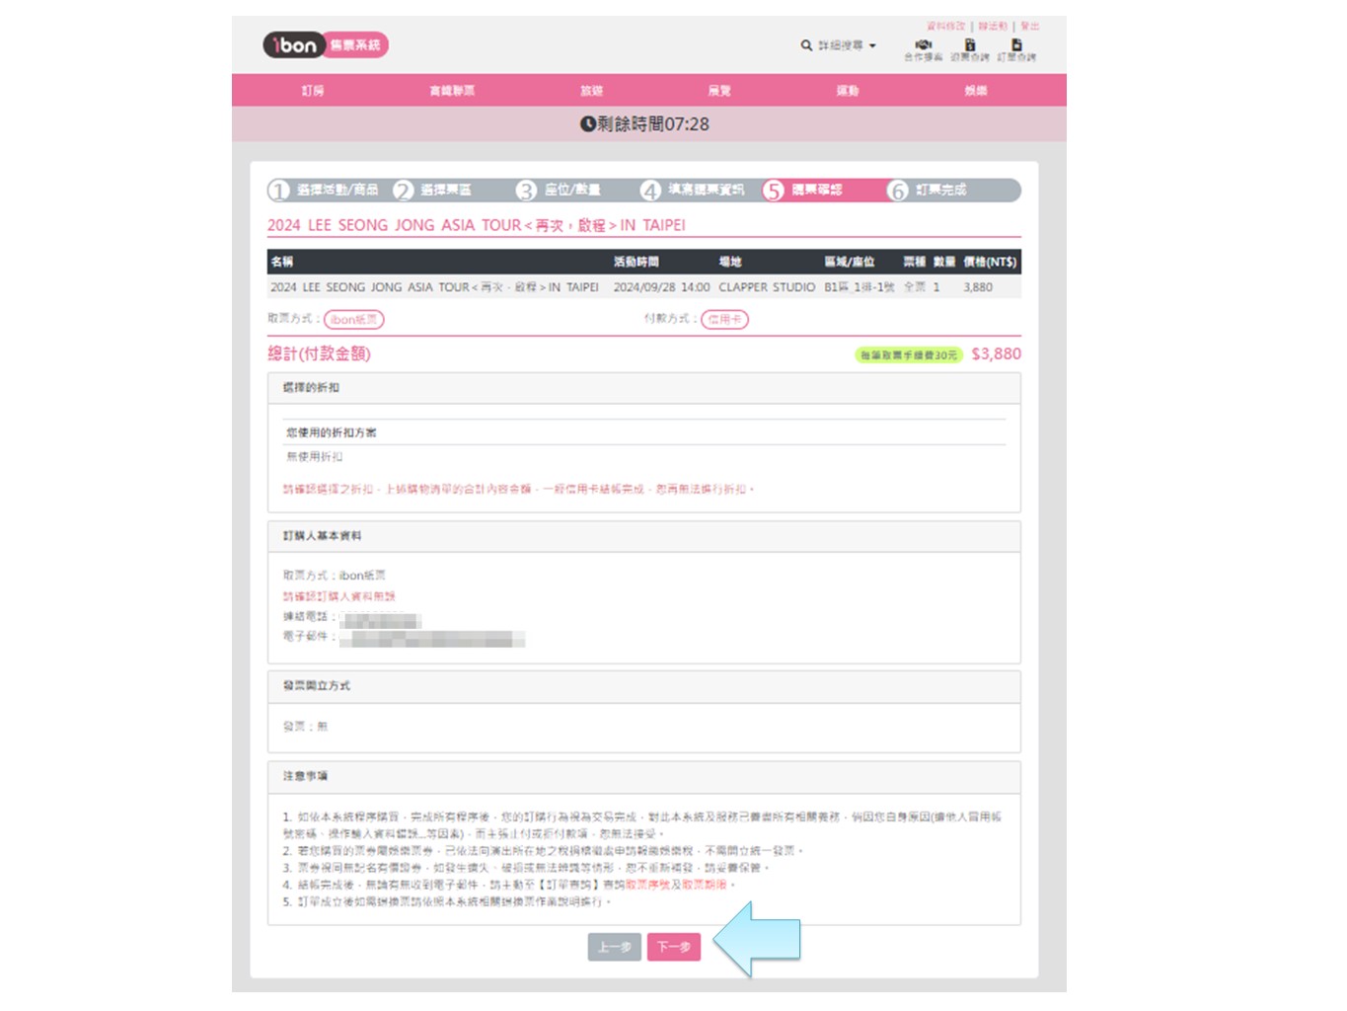Click the 資料修改 link at top right
Screen dimensions: 1347x1011
point(945,26)
